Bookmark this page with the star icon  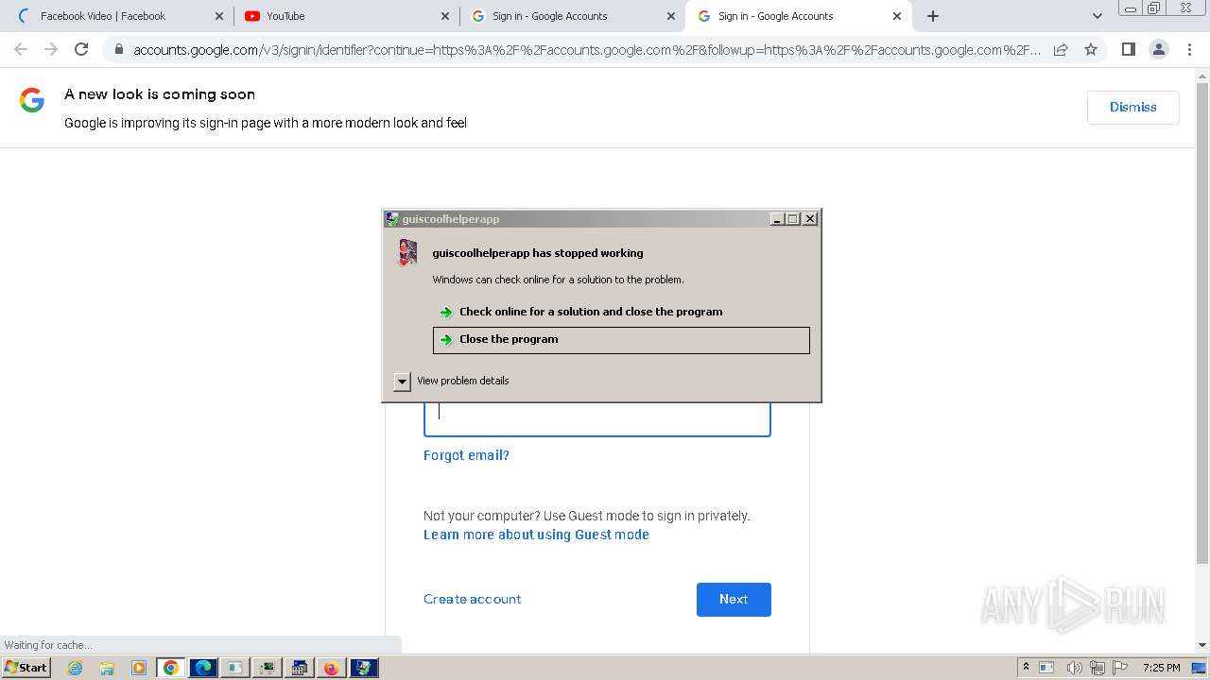(1091, 49)
